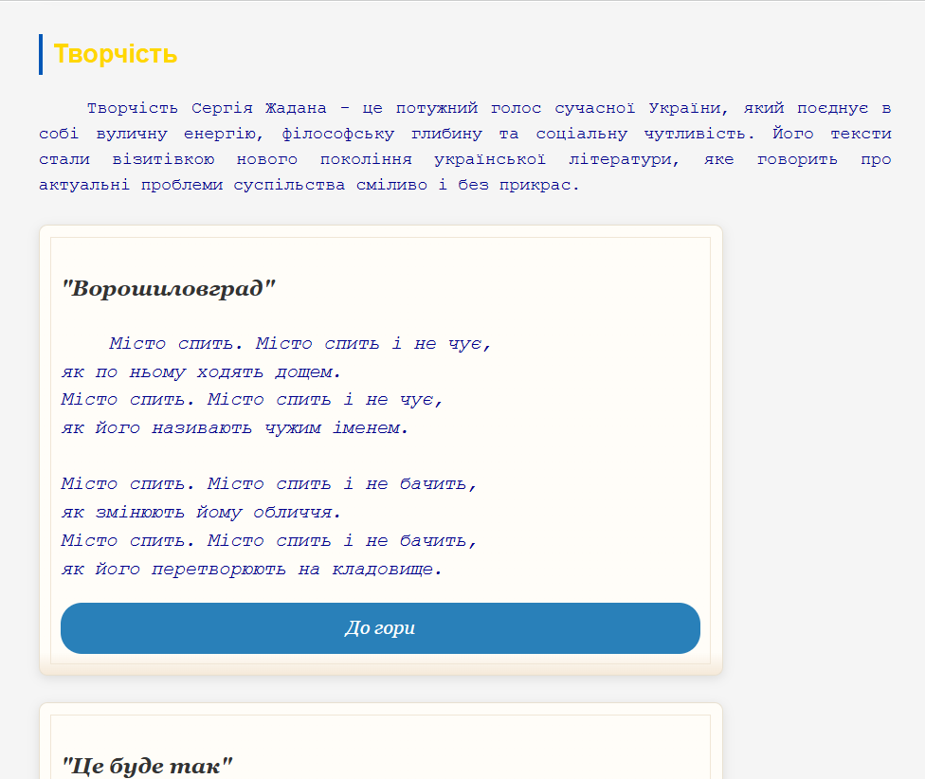Click the line "як його перетворюють на кладовище."
The image size is (925, 779).
pyautogui.click(x=252, y=569)
